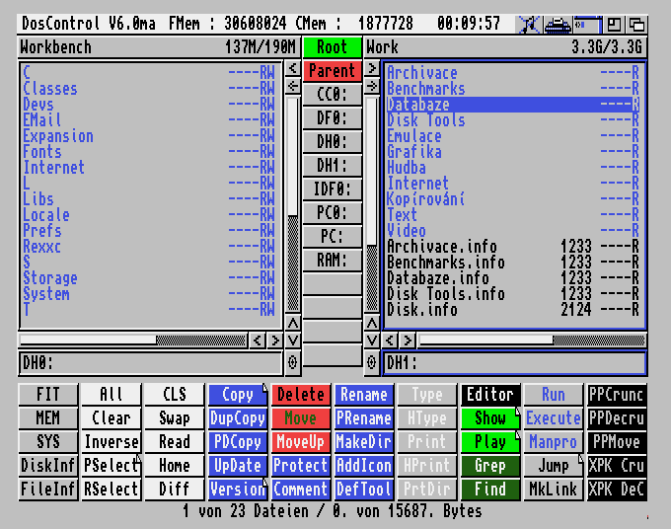This screenshot has width=671, height=529.
Task: Click the MkLink button
Action: pos(554,490)
